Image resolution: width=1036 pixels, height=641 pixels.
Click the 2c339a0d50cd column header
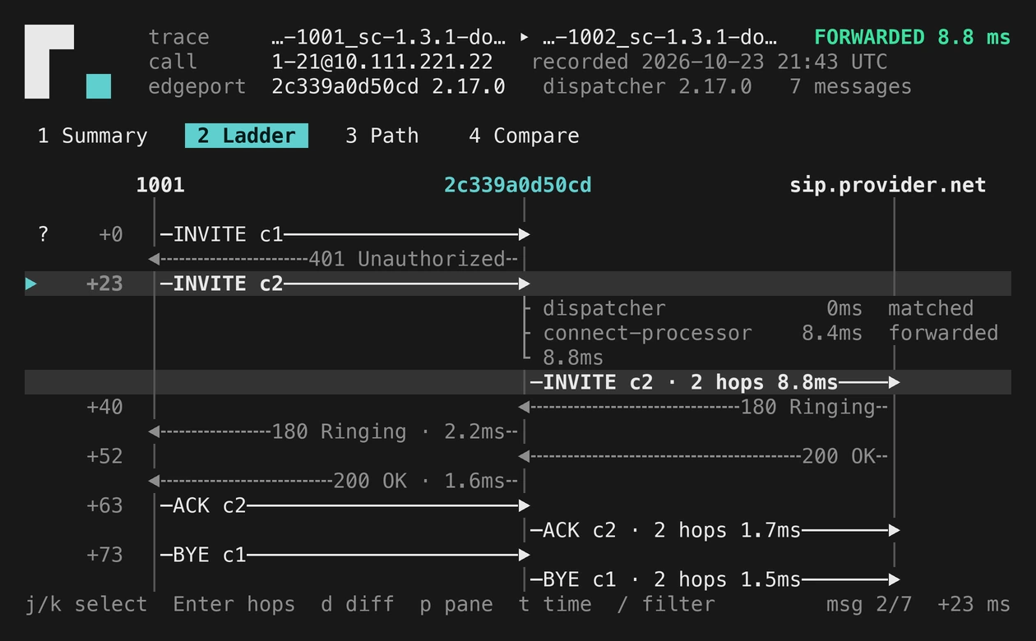(518, 185)
